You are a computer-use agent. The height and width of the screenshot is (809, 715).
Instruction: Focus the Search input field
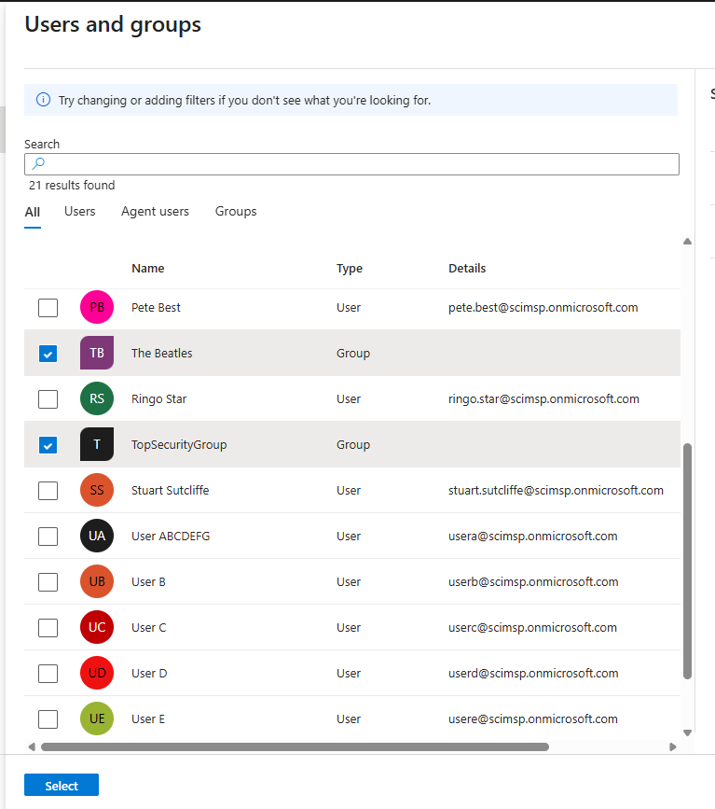tap(351, 164)
